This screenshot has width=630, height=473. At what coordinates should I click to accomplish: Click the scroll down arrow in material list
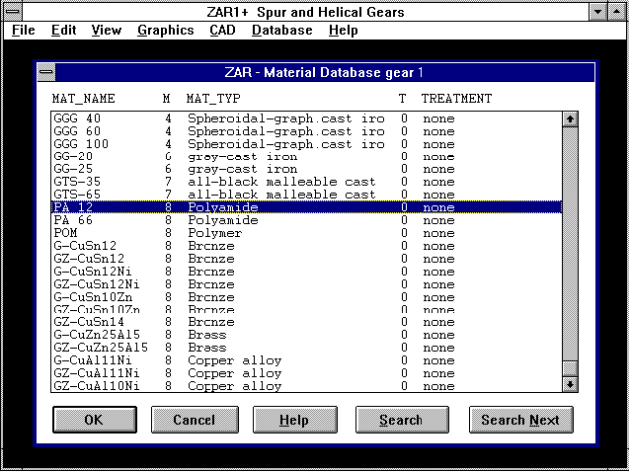(569, 384)
